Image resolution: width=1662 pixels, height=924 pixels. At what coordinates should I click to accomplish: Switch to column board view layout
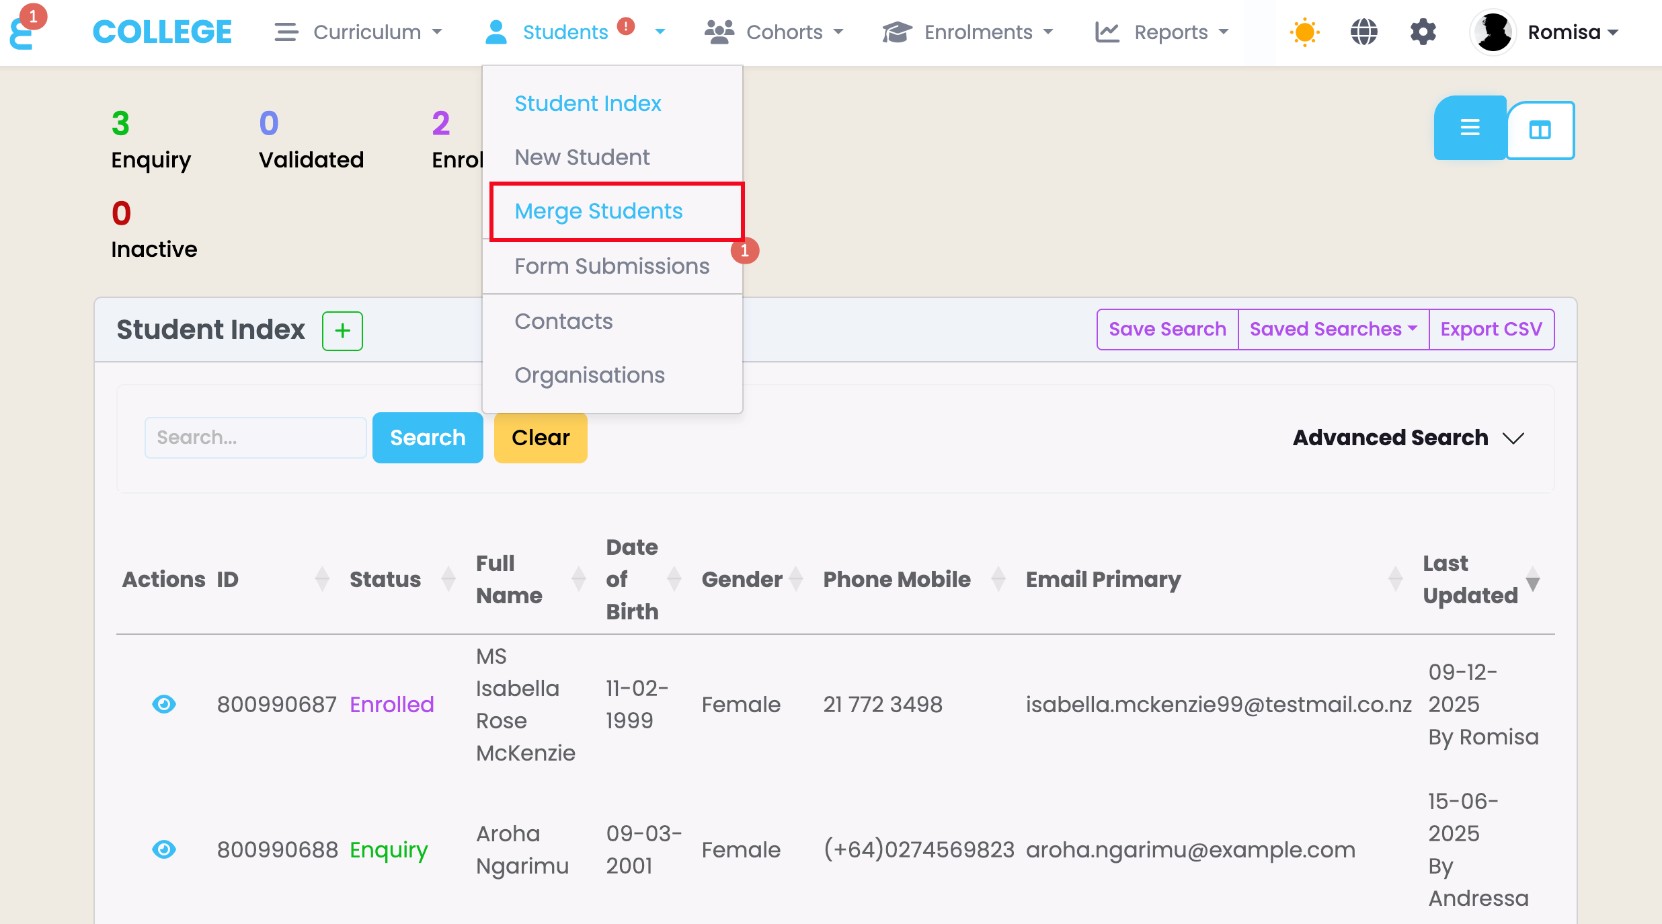pyautogui.click(x=1540, y=130)
